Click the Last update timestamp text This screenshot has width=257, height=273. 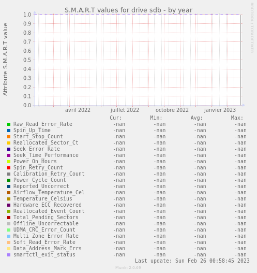point(192,261)
